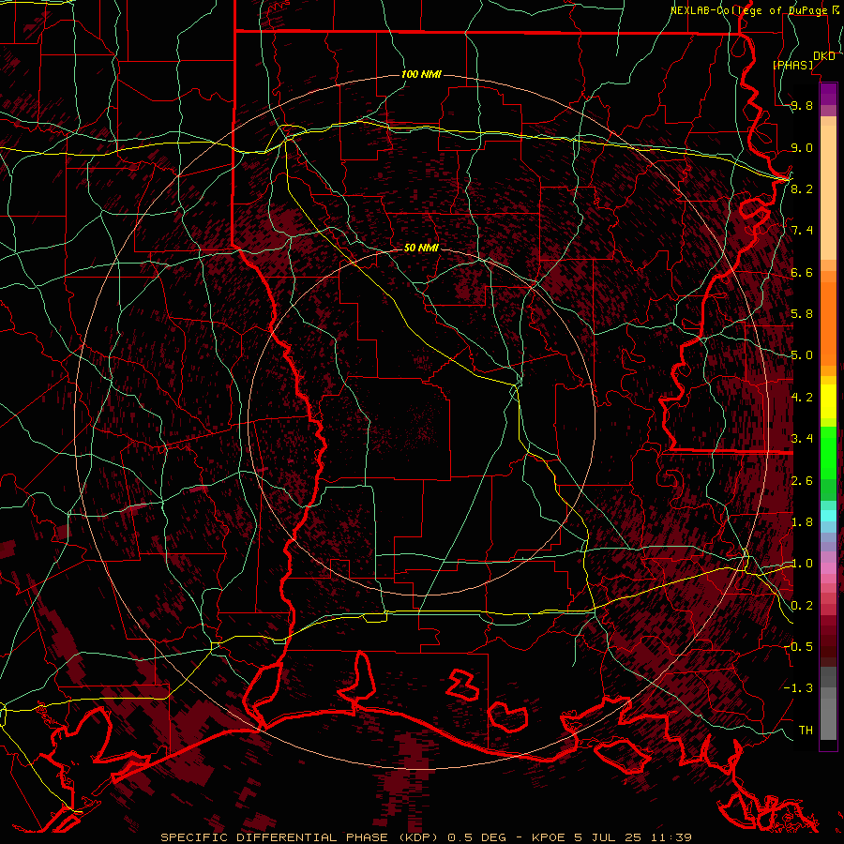Click the [PHAS] label near legend

[793, 65]
